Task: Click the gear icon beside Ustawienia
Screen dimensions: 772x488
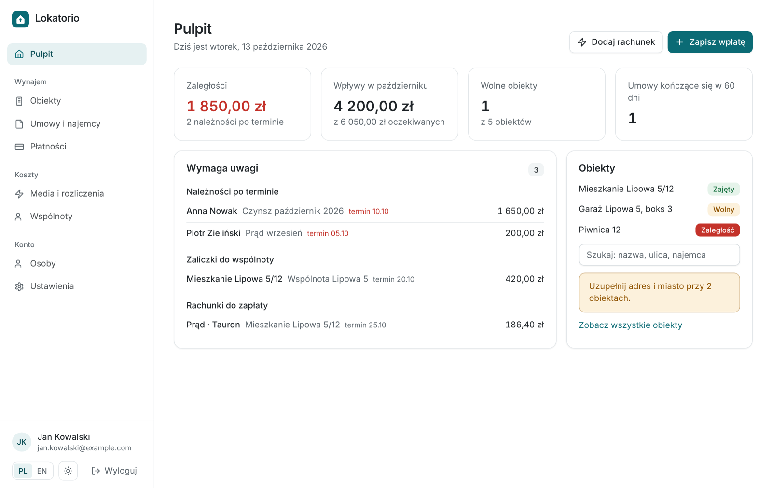Action: (x=19, y=286)
